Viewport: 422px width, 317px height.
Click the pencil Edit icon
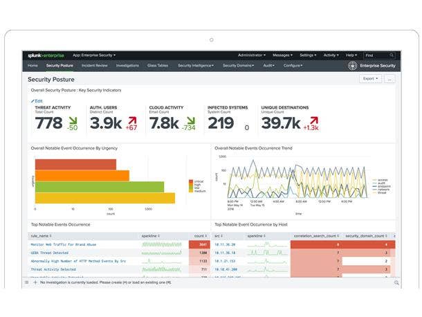32,101
